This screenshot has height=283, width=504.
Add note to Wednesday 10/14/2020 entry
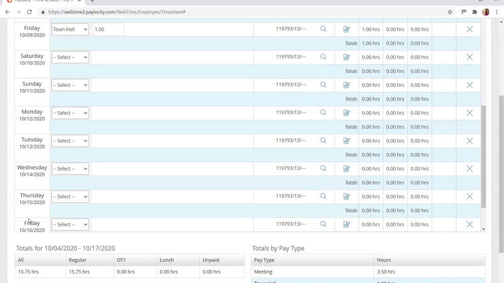click(x=347, y=169)
